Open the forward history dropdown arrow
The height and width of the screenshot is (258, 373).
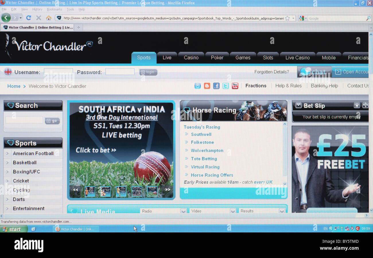tap(20, 18)
